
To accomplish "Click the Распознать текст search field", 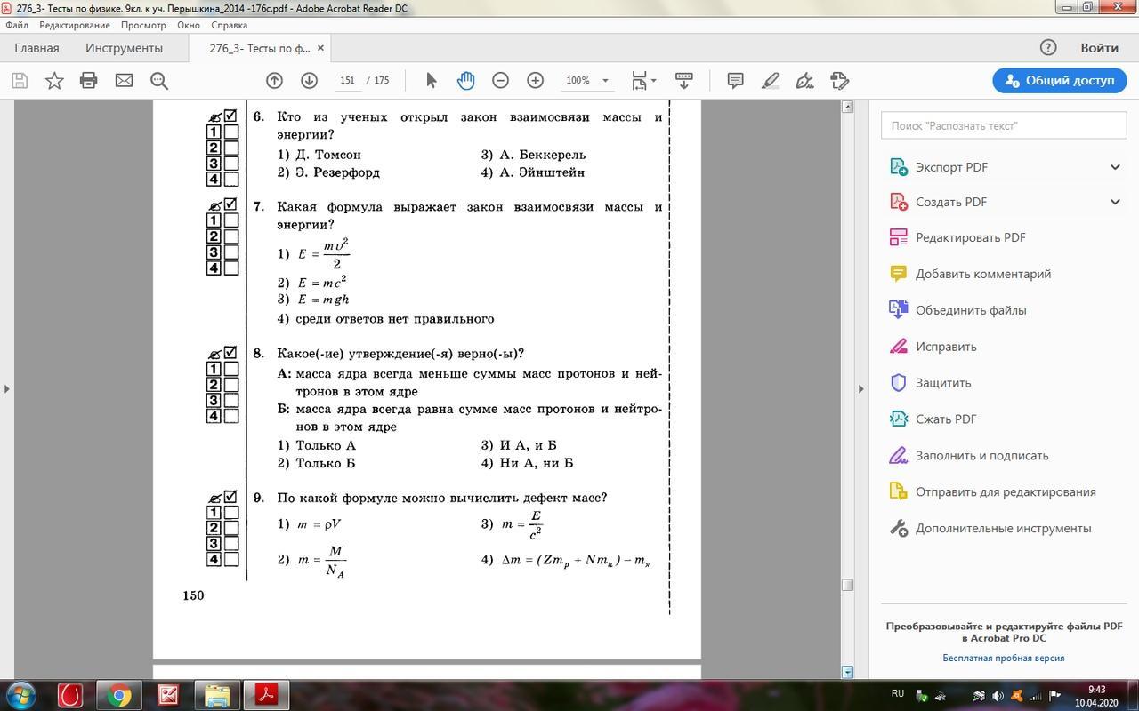I will pyautogui.click(x=1003, y=125).
